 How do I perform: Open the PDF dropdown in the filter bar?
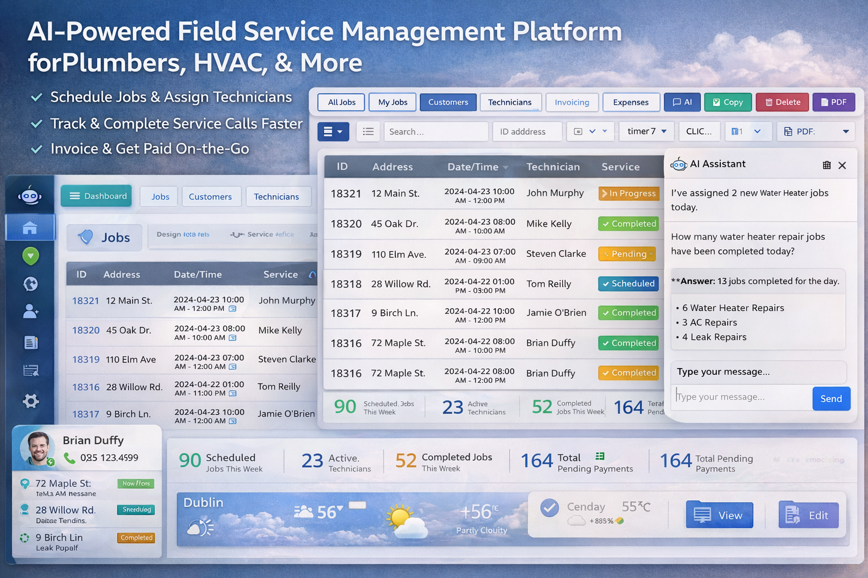pyautogui.click(x=815, y=132)
